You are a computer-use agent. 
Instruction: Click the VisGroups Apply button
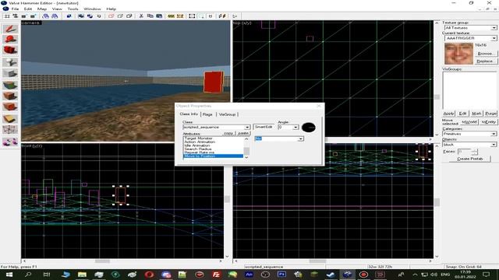click(x=449, y=114)
